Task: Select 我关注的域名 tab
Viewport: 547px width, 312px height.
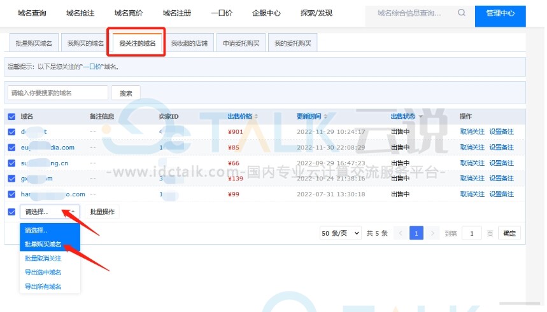Action: tap(137, 43)
